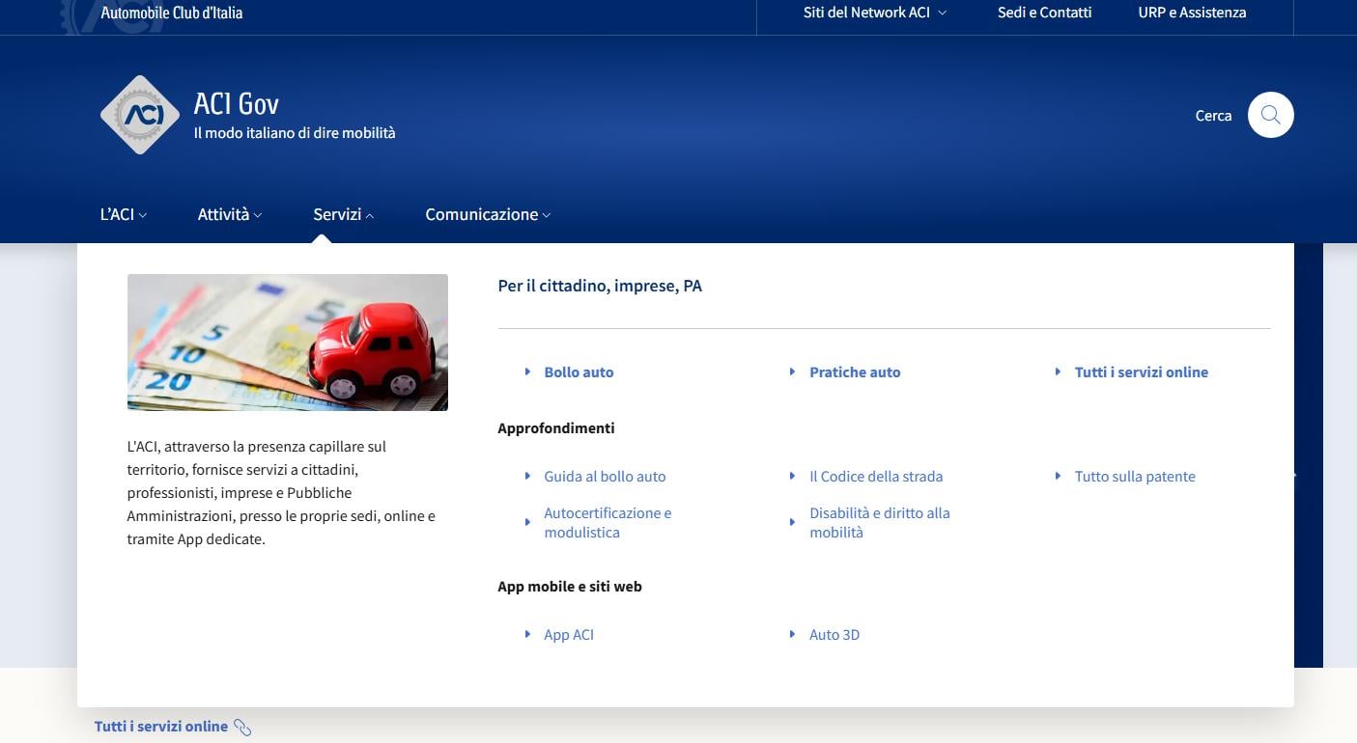Expand the Attività menu

coord(229,214)
